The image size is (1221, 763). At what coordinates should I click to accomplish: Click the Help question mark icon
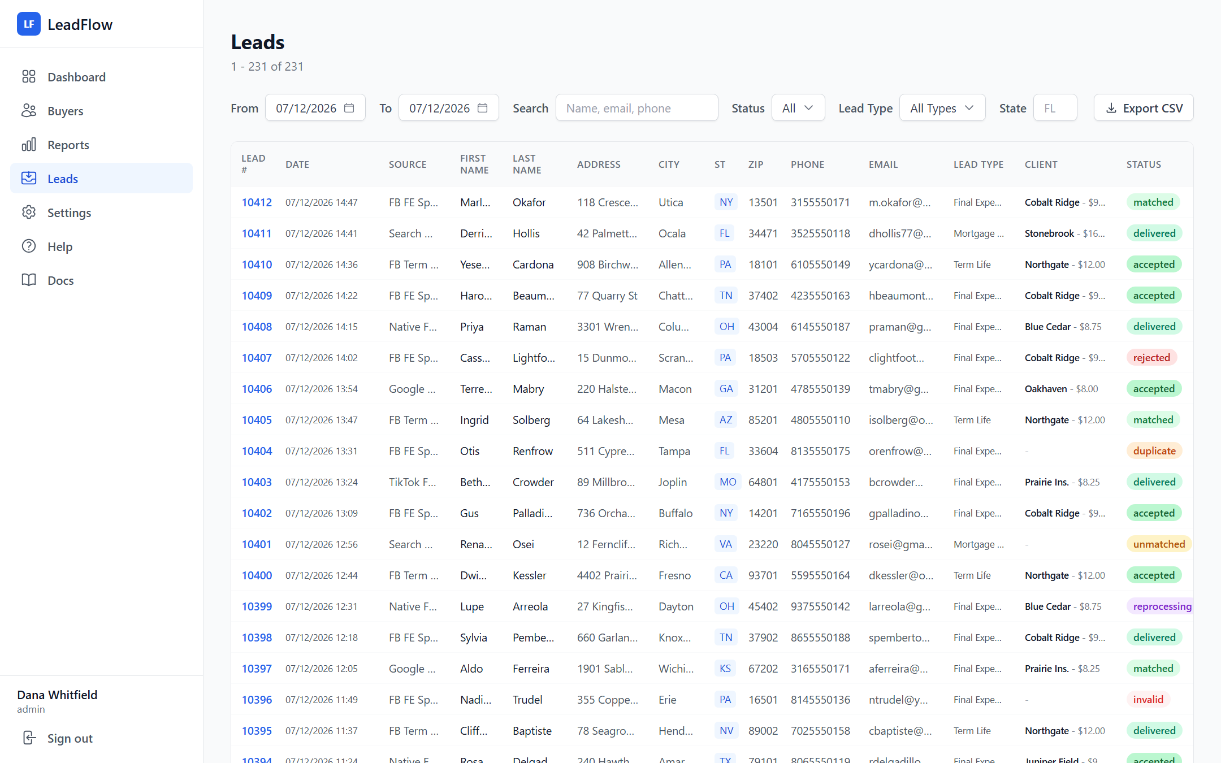tap(29, 246)
